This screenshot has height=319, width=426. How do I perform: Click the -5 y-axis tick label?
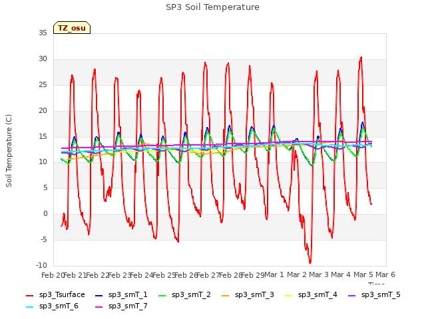click(x=44, y=239)
